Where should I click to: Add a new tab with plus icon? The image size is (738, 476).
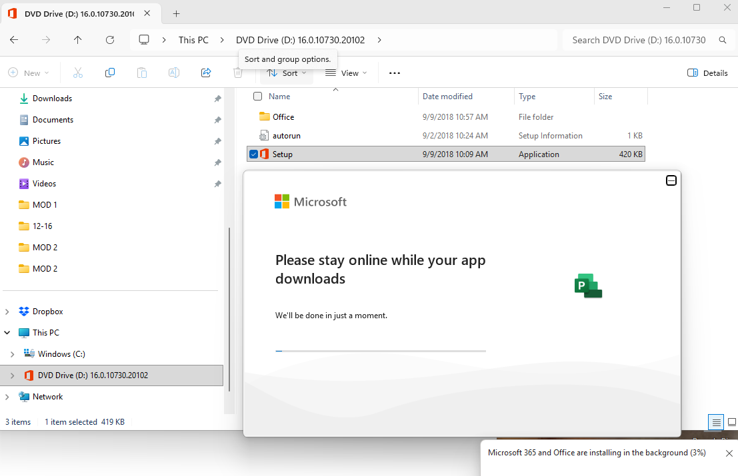pos(177,13)
